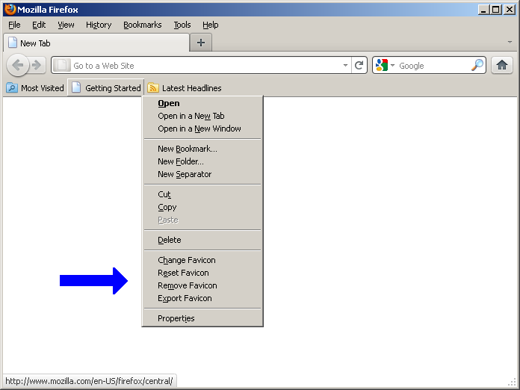
Task: Open Properties from the context menu
Action: 202,318
